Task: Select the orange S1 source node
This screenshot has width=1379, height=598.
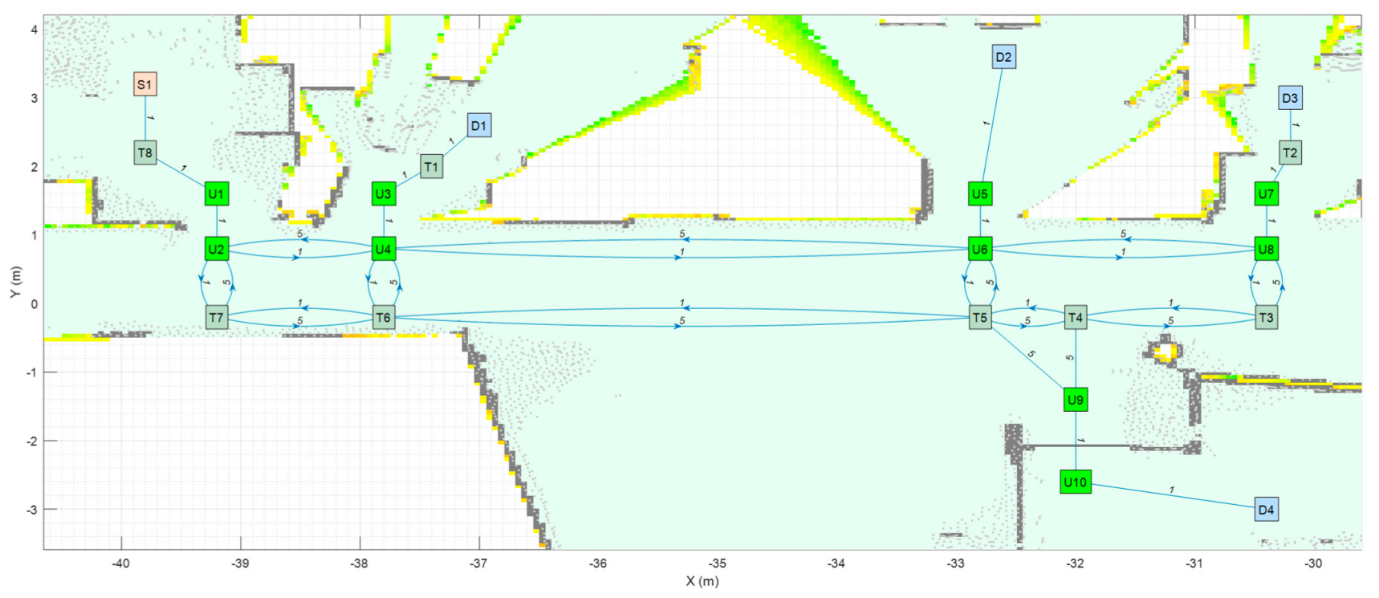Action: [144, 84]
